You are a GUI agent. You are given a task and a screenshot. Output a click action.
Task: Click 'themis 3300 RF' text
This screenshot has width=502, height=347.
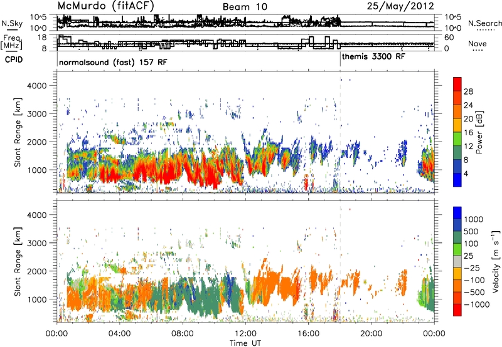click(373, 56)
